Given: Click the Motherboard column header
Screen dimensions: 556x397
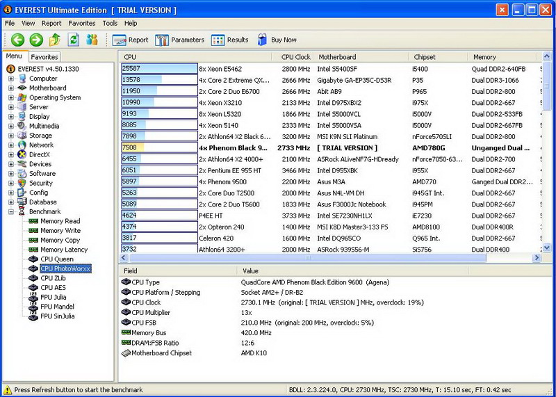Looking at the screenshot, I should click(361, 57).
